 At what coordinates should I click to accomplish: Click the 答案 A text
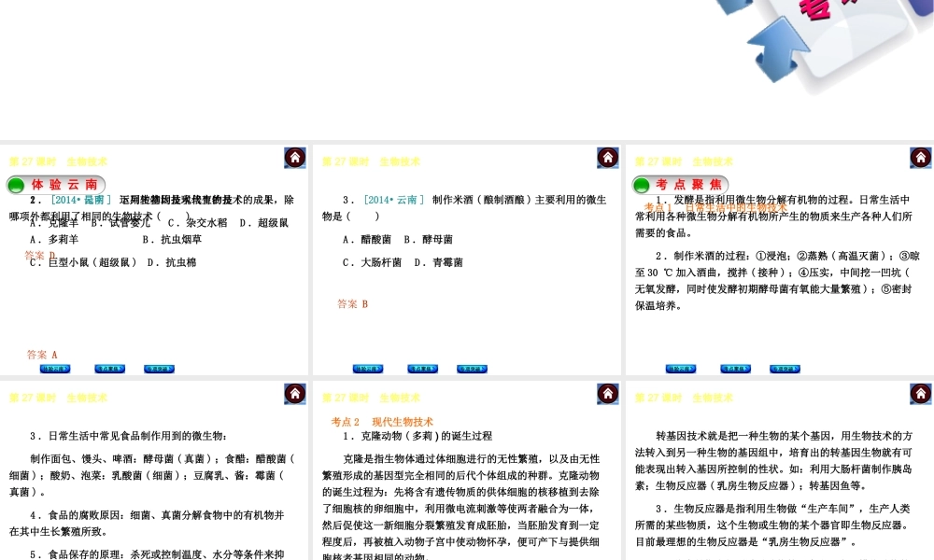point(42,355)
